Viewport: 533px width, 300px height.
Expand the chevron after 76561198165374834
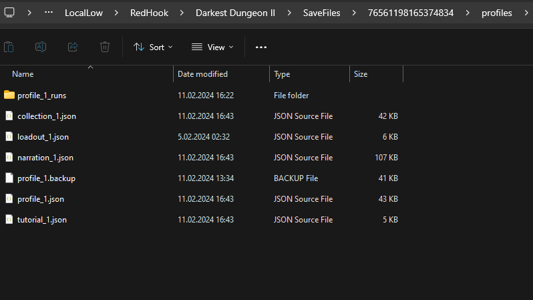(x=468, y=13)
